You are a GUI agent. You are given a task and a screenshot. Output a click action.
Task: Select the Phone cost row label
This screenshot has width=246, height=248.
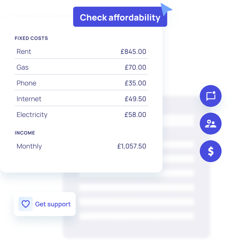coord(26,83)
